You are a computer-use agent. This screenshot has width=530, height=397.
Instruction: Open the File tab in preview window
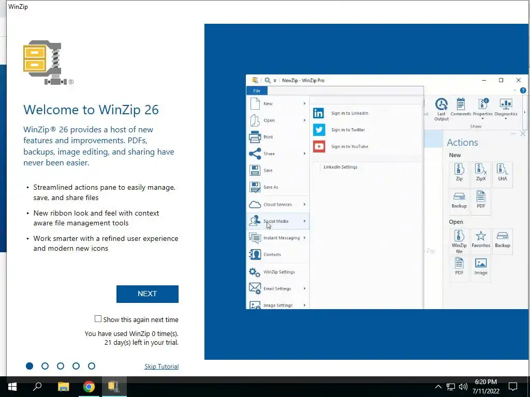pos(257,91)
